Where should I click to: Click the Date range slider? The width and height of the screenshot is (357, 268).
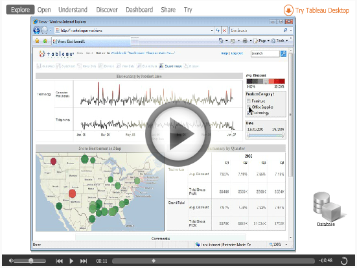(266, 135)
